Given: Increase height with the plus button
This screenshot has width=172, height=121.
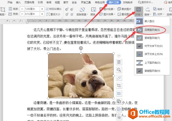Looking at the screenshot, I should click(x=42, y=9).
